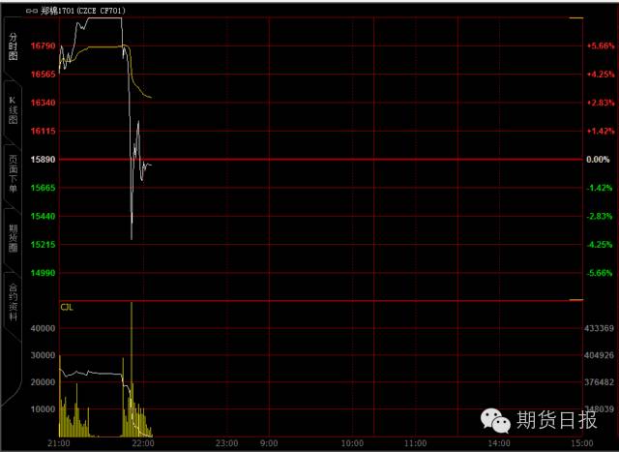The height and width of the screenshot is (452, 619).
Task: Click the 15440 price axis label
Action: point(43,217)
